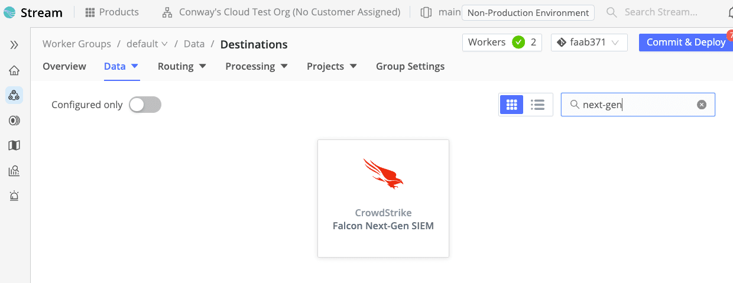Switch to grid view of destinations
The width and height of the screenshot is (733, 283).
pyautogui.click(x=512, y=105)
